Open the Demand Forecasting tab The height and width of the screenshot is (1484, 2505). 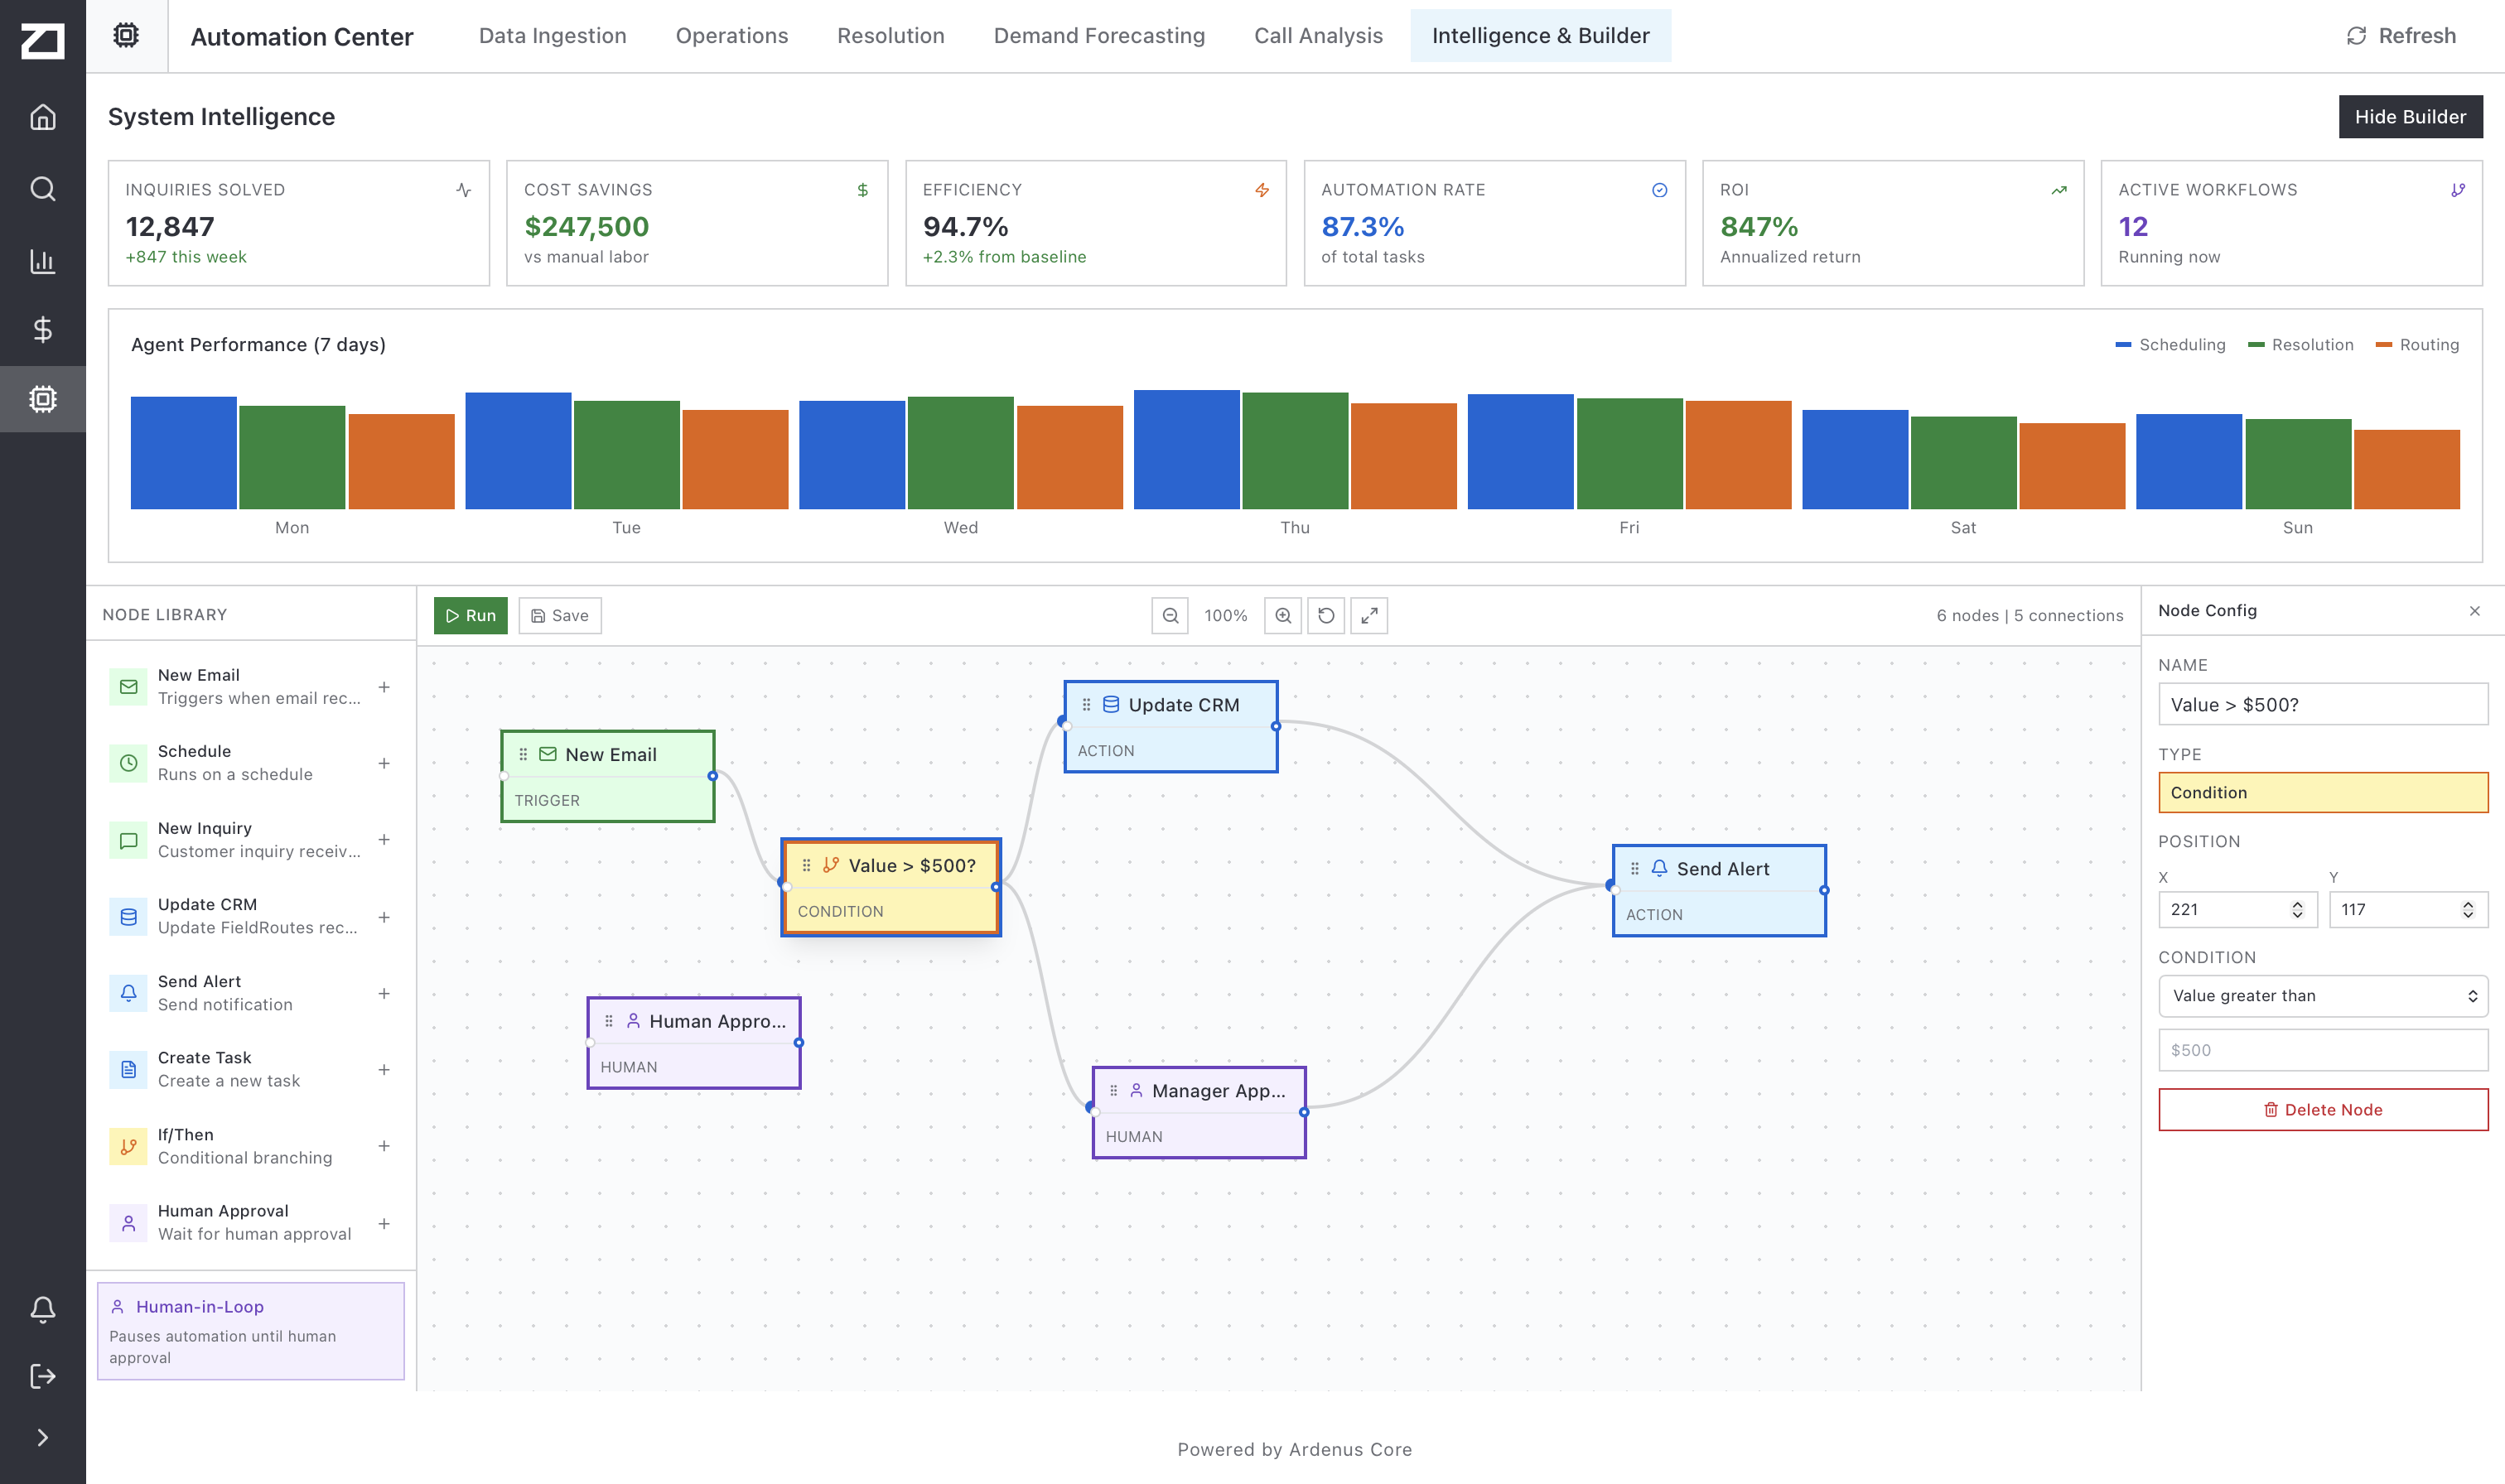(x=1099, y=36)
